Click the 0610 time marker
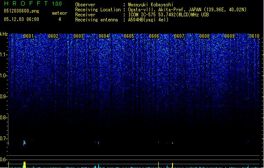 click(254, 36)
